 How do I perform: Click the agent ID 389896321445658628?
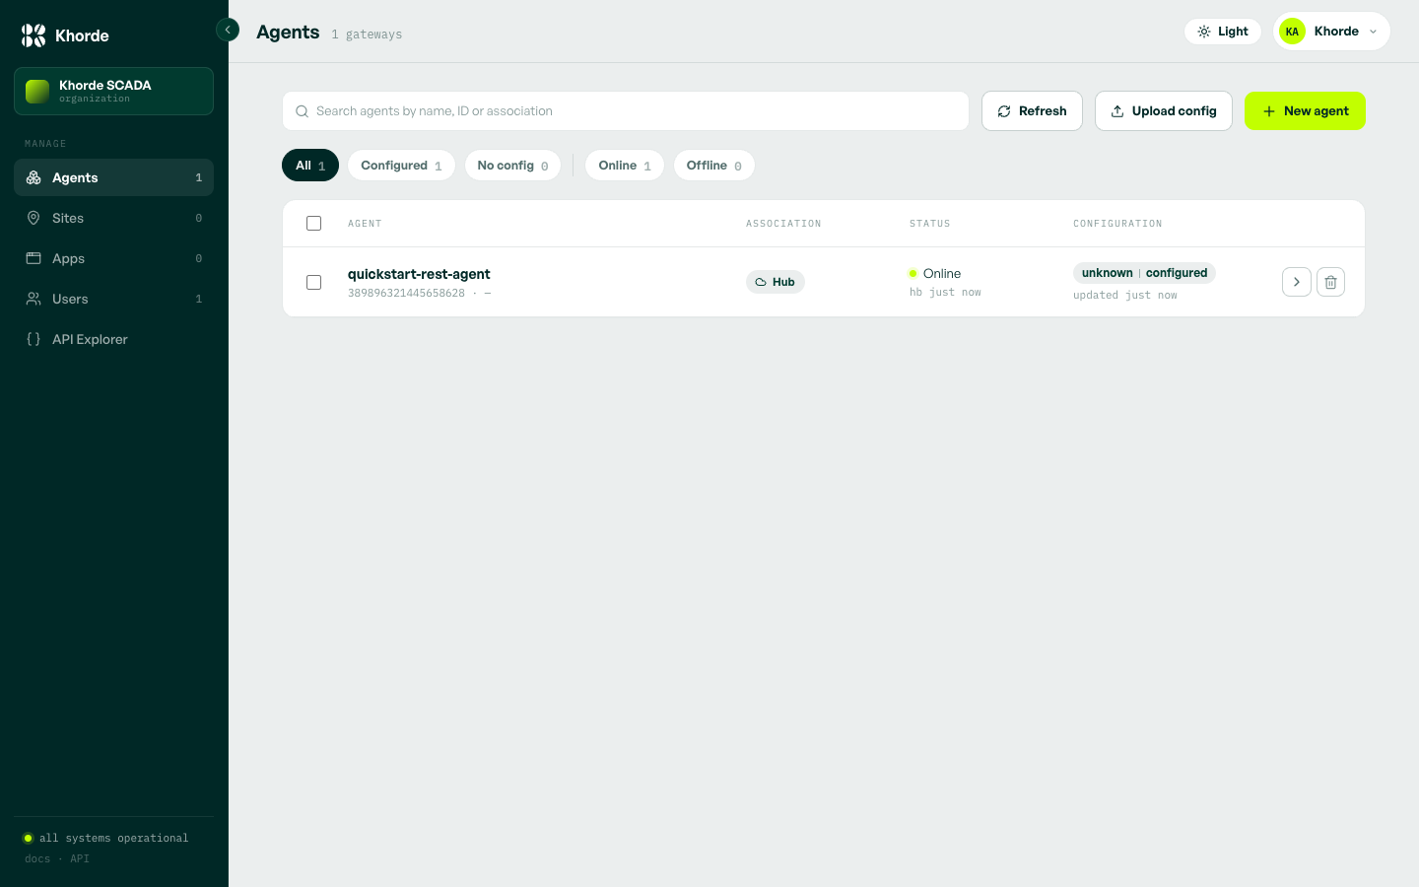coord(406,293)
